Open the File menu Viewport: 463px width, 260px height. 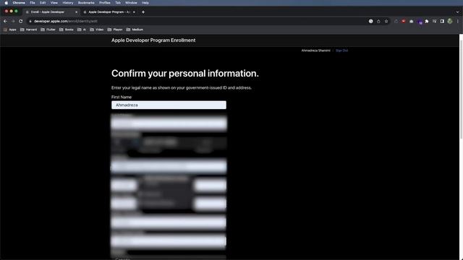pyautogui.click(x=33, y=3)
